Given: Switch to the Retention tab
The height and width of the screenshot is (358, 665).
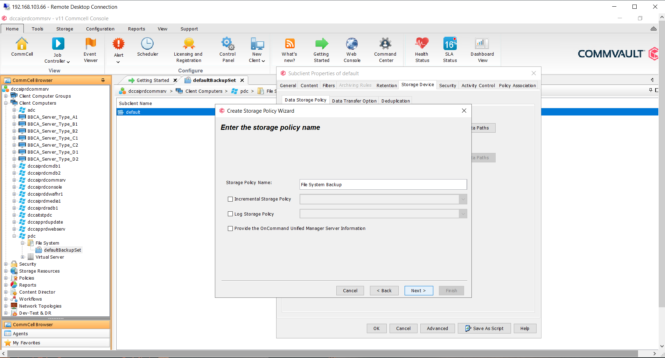Looking at the screenshot, I should click(x=386, y=85).
